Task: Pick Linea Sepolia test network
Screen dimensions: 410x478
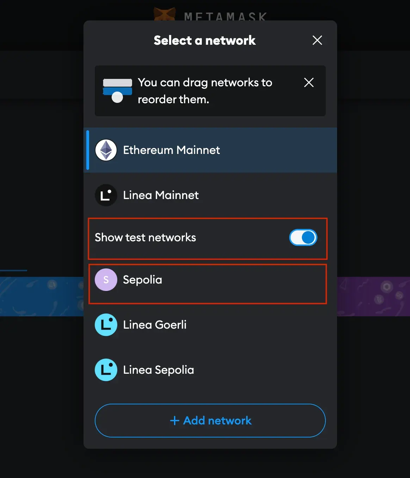Action: tap(210, 370)
